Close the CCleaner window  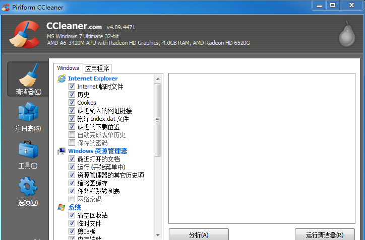click(x=351, y=6)
